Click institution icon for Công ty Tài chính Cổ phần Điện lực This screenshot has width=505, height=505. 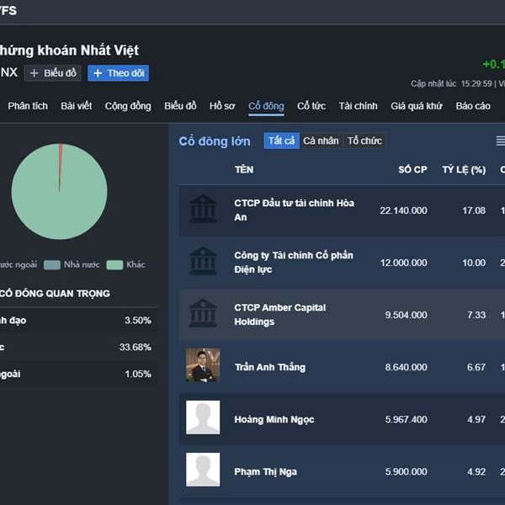tap(203, 261)
